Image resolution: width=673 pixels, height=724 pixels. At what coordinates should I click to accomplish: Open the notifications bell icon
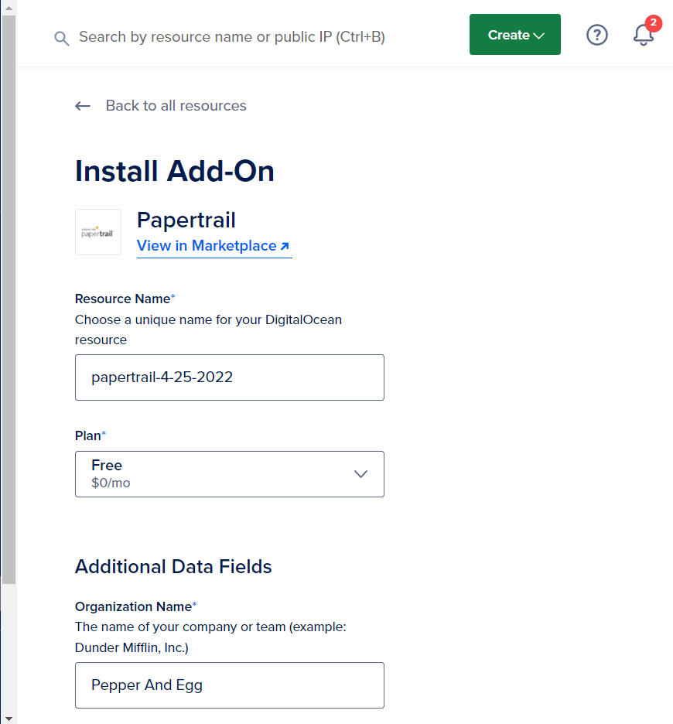click(644, 35)
